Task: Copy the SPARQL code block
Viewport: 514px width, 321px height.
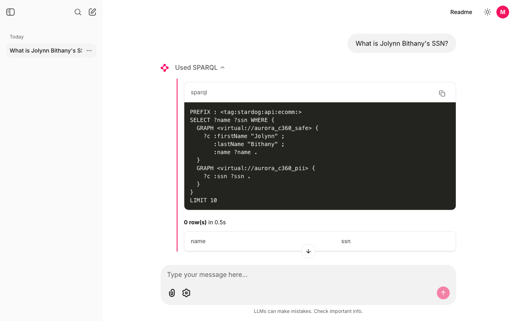Action: (442, 93)
